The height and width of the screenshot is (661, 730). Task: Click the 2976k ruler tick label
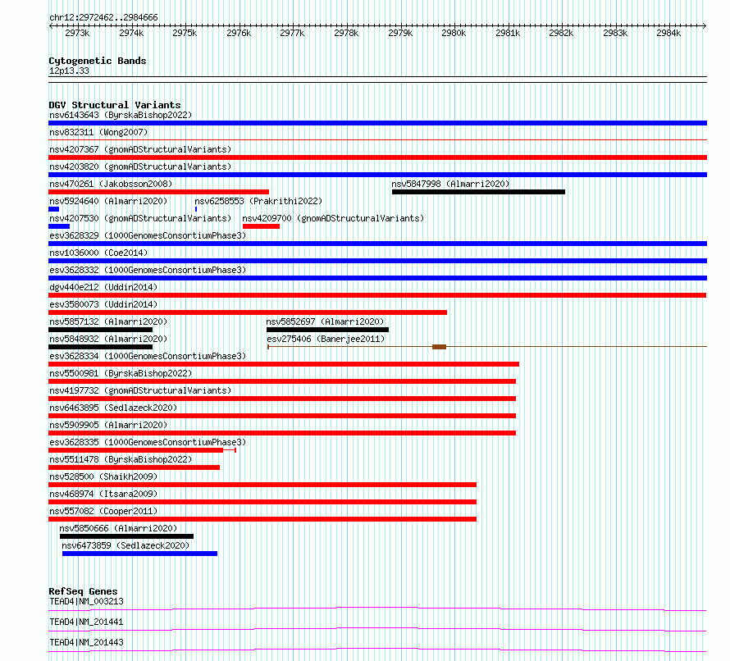click(239, 33)
